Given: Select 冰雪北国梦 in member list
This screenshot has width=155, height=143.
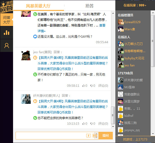Looking at the screenshot, I should pyautogui.click(x=132, y=101).
